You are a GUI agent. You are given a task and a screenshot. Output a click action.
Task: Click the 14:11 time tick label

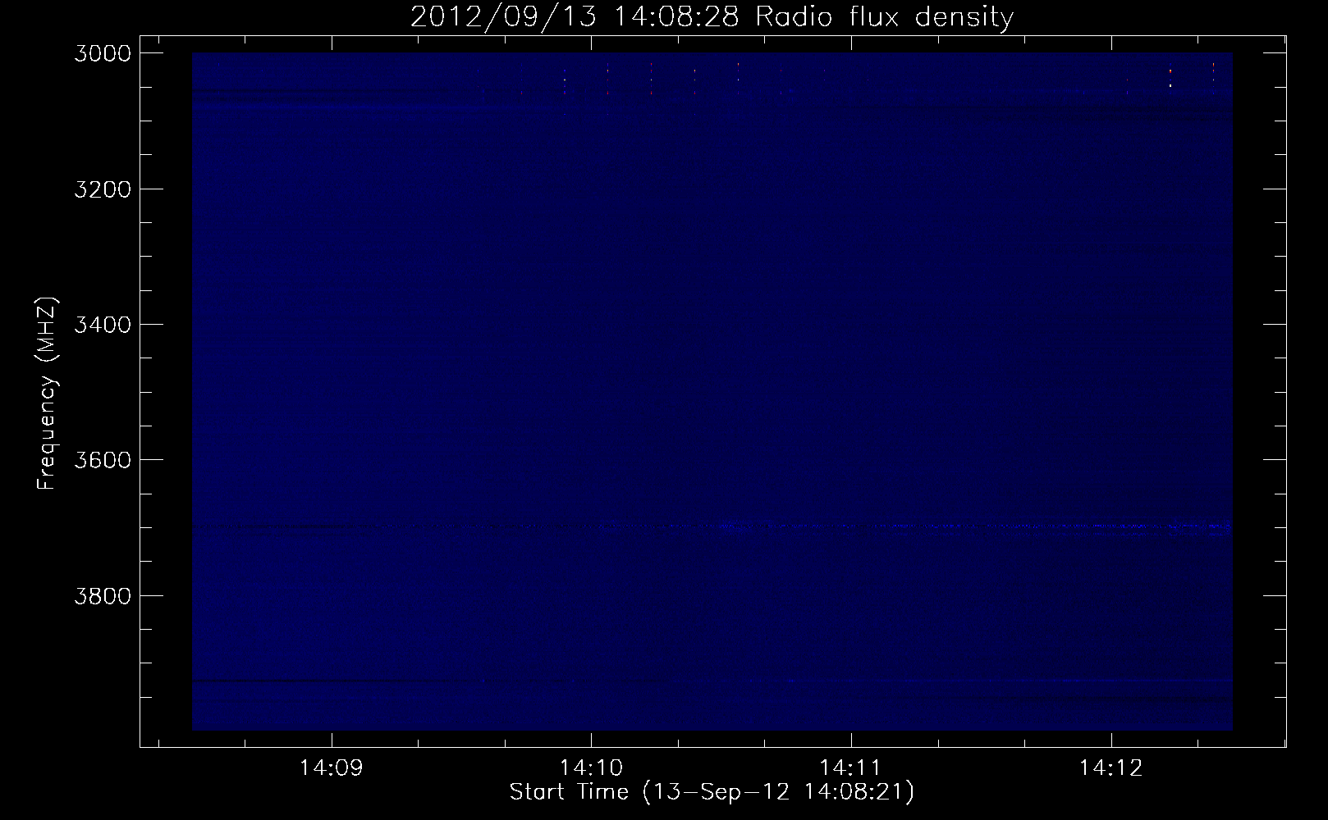pyautogui.click(x=851, y=768)
